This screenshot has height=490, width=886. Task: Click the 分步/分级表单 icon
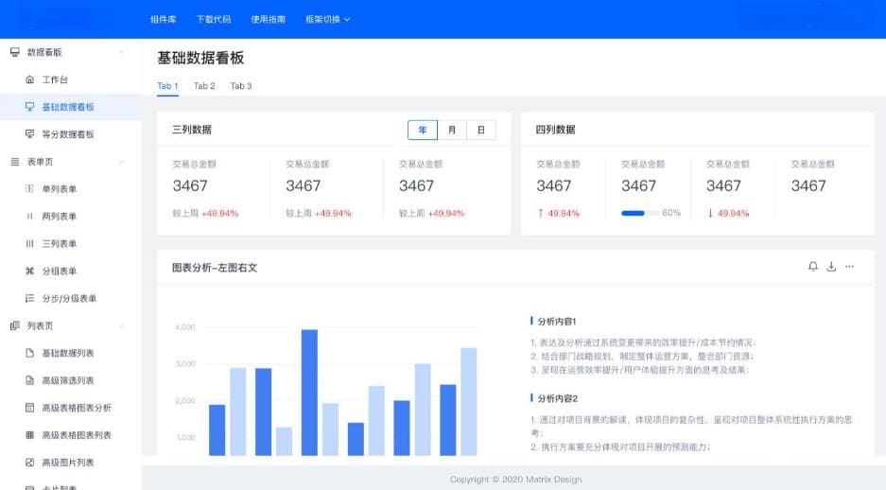pos(30,298)
